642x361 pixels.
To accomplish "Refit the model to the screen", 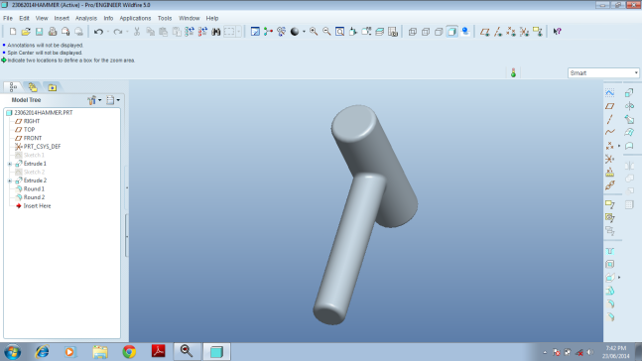I will [339, 32].
